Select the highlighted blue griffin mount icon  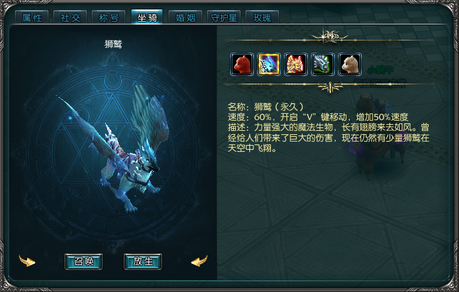(269, 65)
